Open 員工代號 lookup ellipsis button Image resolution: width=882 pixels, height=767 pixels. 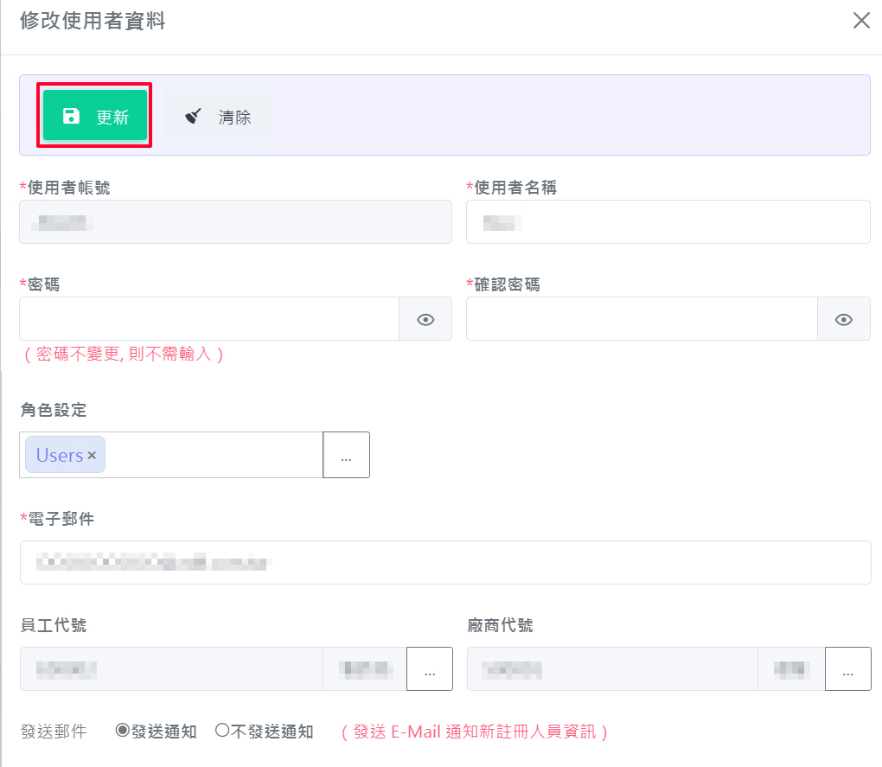coord(430,669)
